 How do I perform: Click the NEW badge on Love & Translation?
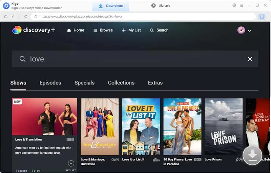point(17,102)
